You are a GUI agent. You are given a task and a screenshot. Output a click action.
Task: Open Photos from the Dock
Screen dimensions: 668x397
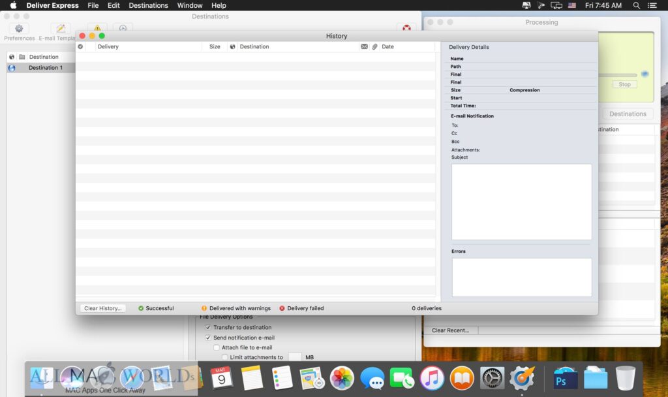coord(342,378)
